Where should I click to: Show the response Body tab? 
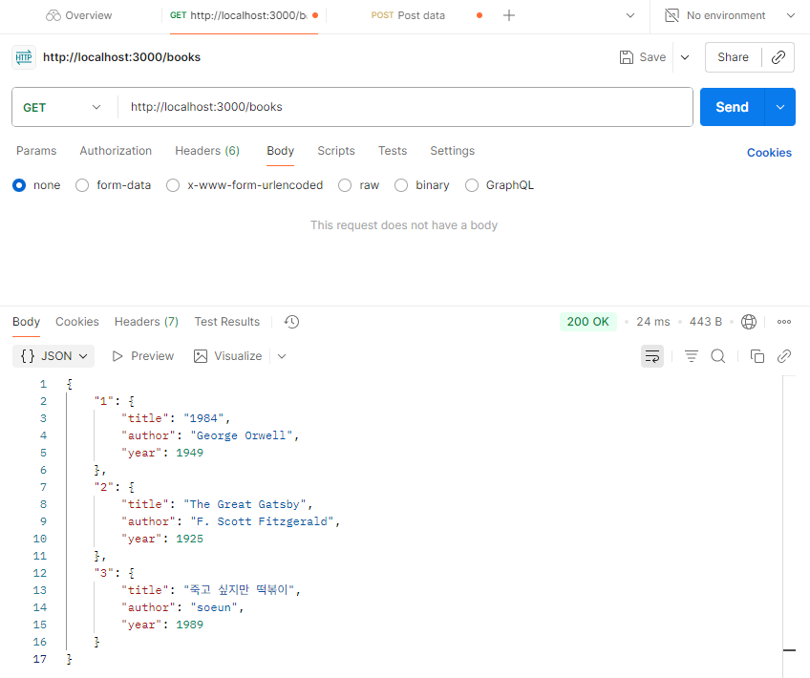click(27, 322)
